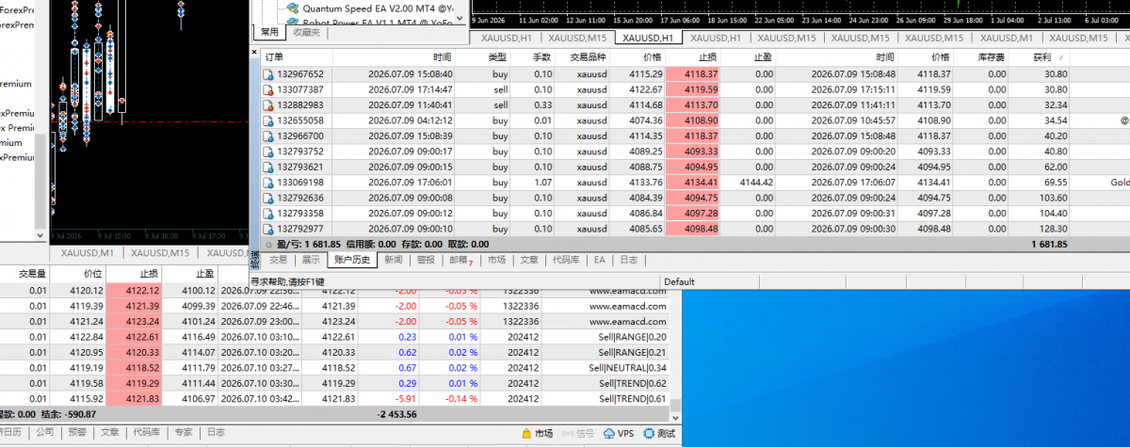
Task: Click the order icon for 132655058
Action: click(x=269, y=120)
